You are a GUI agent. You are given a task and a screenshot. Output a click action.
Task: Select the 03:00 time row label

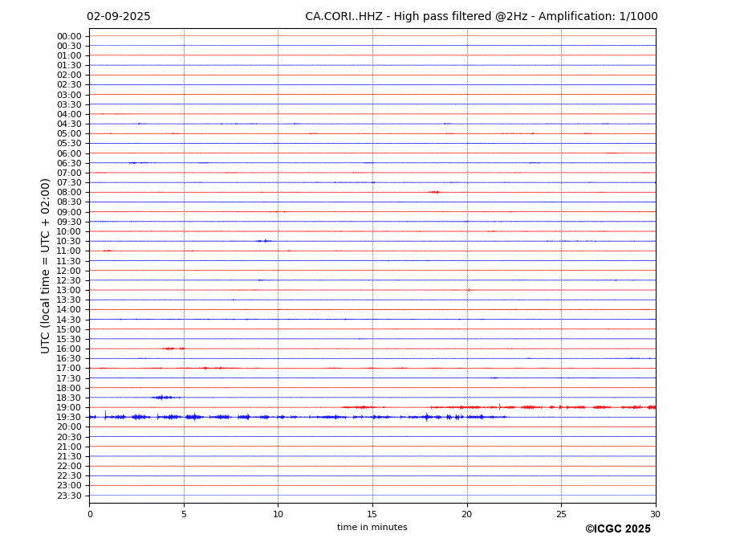coord(69,95)
